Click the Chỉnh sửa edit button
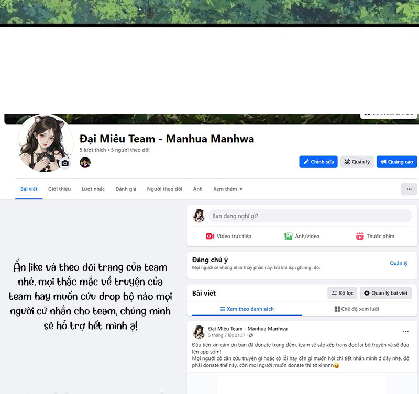 click(x=318, y=162)
